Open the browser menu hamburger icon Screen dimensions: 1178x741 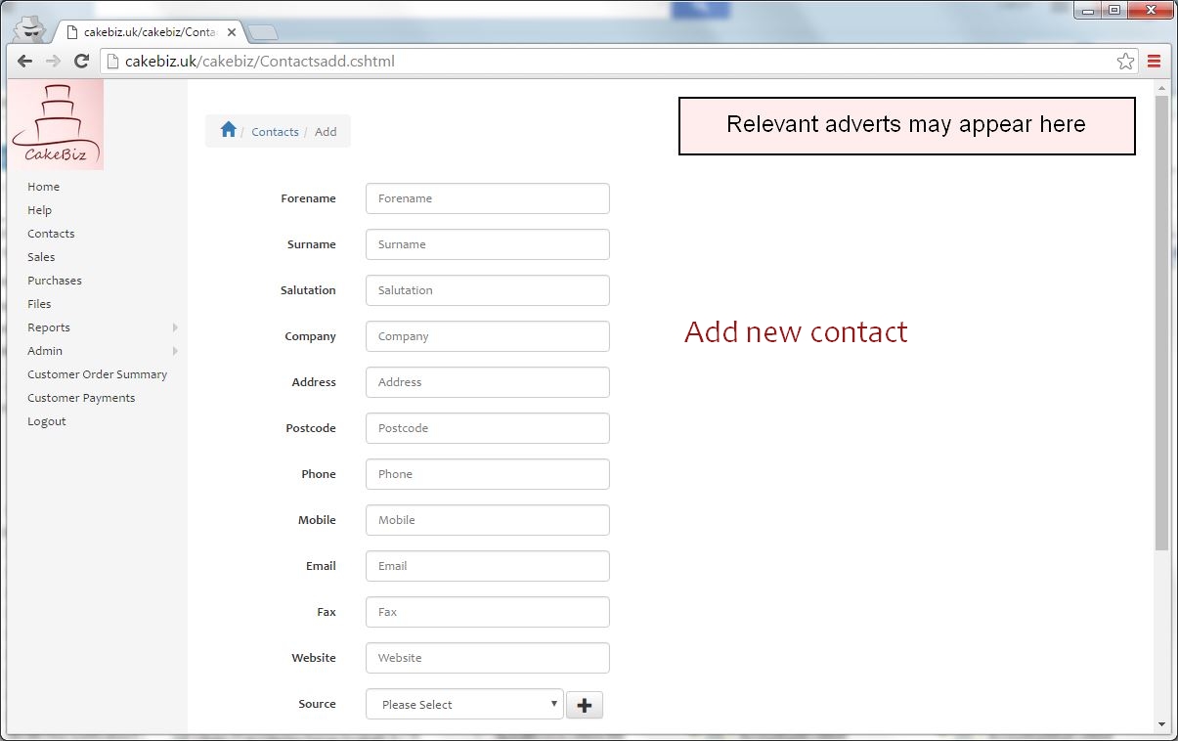coord(1154,61)
